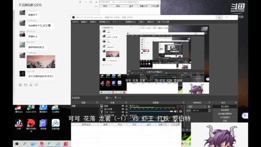Open the 腾讯QQ desktop shortcut

19,109
